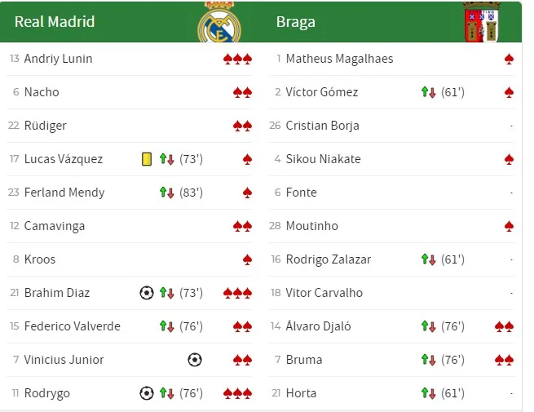
Task: Click the Real Madrid club crest
Action: (219, 22)
